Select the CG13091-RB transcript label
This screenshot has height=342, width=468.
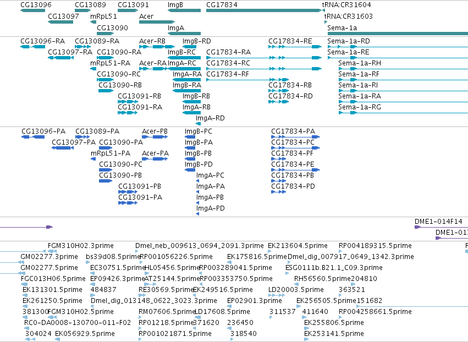pyautogui.click(x=139, y=96)
